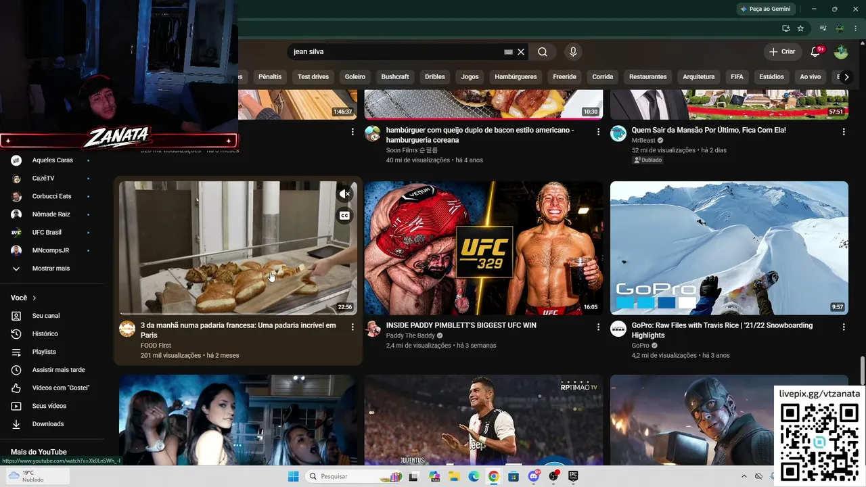Select the Test drives filter chip
Image resolution: width=866 pixels, height=487 pixels.
(313, 77)
